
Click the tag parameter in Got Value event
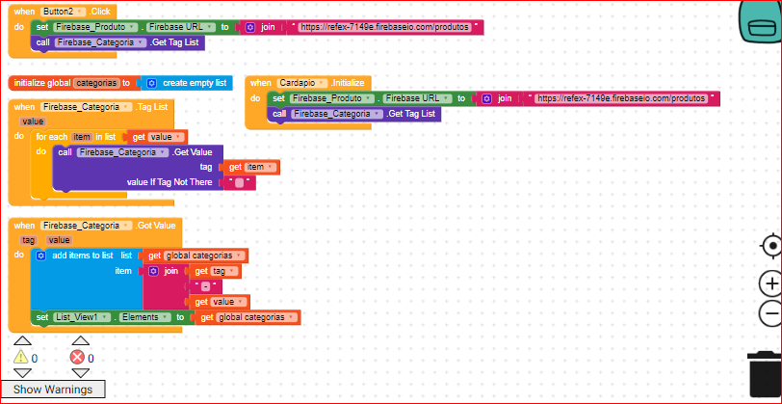pos(28,240)
